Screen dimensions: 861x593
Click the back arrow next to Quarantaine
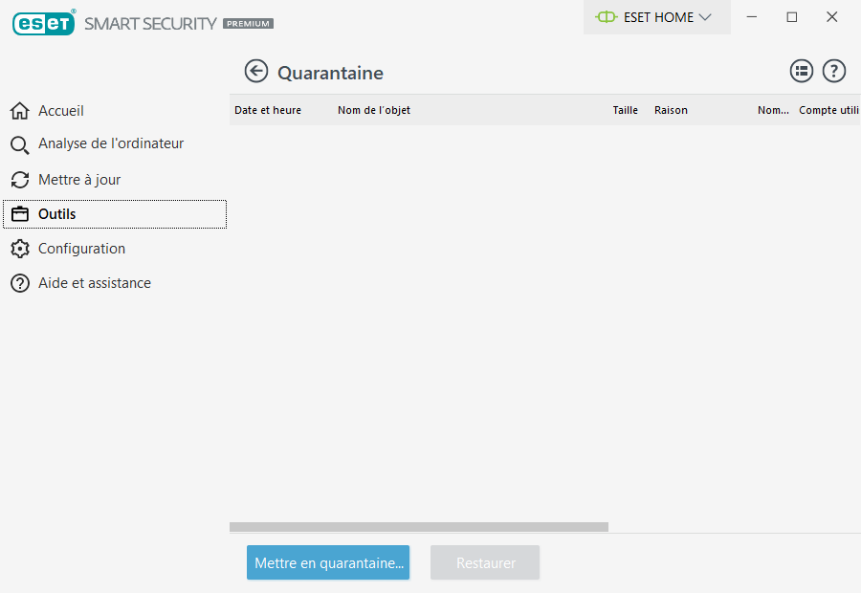click(255, 72)
